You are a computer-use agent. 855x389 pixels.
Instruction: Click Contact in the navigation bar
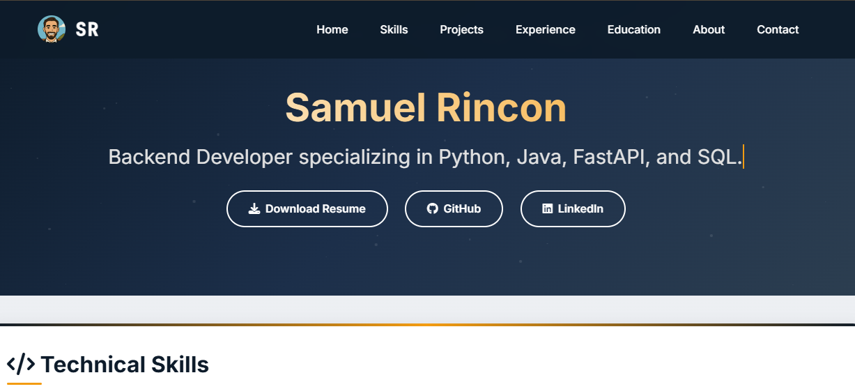coord(778,29)
